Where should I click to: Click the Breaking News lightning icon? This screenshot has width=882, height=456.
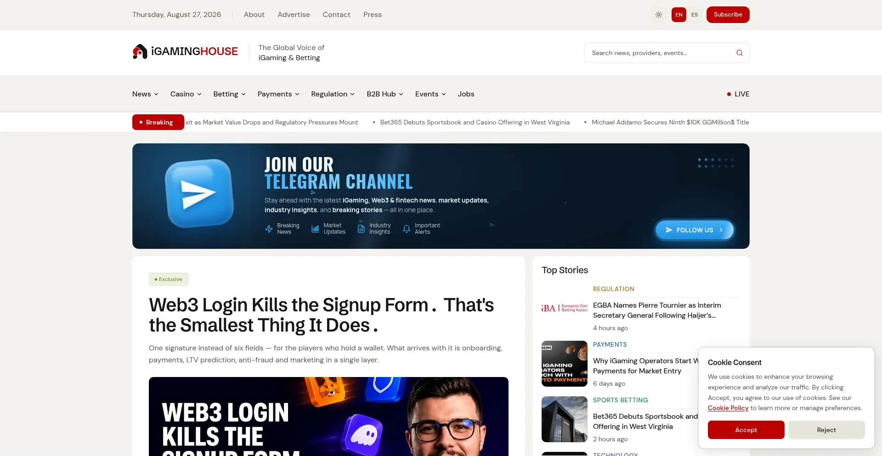[269, 229]
